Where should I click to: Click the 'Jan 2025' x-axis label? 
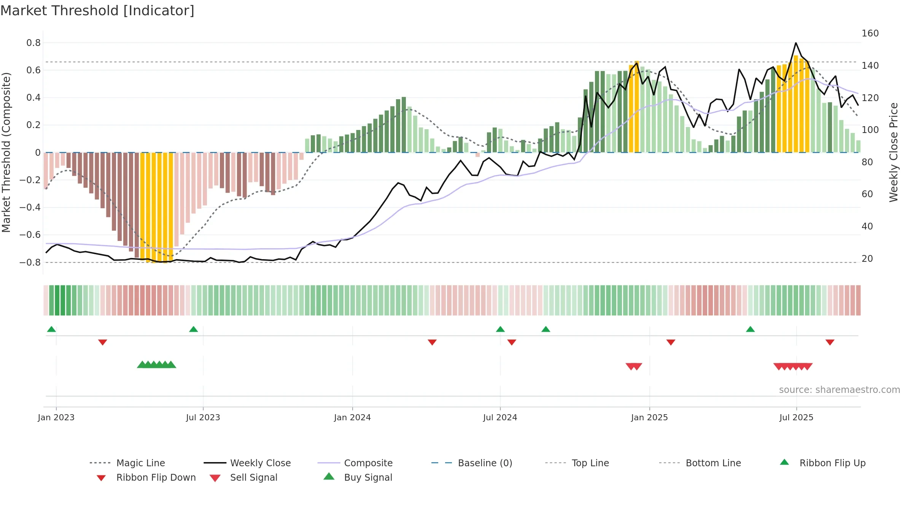click(x=649, y=417)
